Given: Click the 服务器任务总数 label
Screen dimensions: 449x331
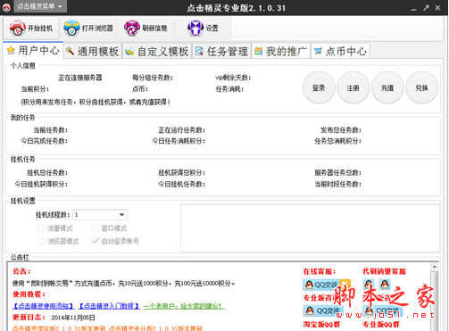Looking at the screenshot, I should click(x=338, y=173).
